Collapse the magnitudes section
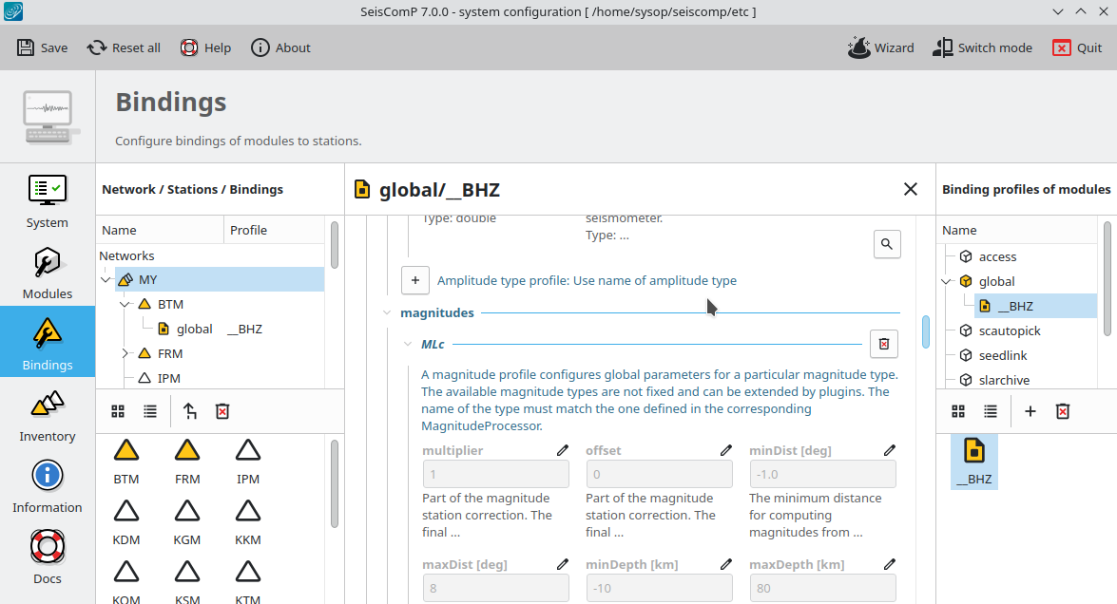The width and height of the screenshot is (1117, 604). point(386,312)
